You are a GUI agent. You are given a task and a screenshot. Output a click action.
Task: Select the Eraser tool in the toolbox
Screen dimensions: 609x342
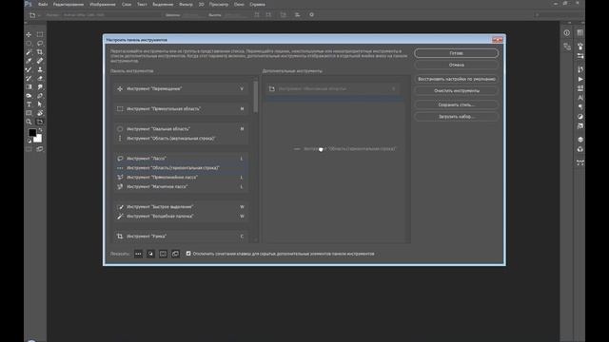click(40, 78)
